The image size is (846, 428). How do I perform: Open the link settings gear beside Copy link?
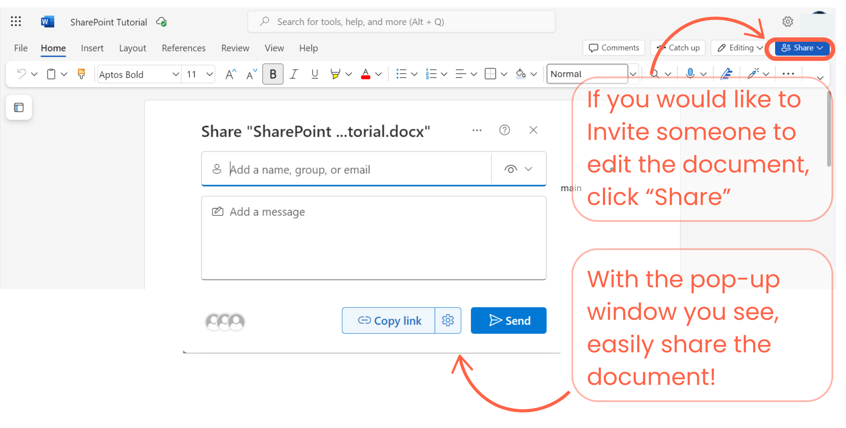pos(448,320)
